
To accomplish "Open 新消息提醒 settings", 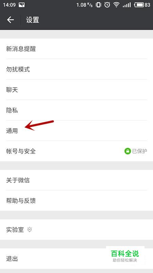I will (76, 49).
